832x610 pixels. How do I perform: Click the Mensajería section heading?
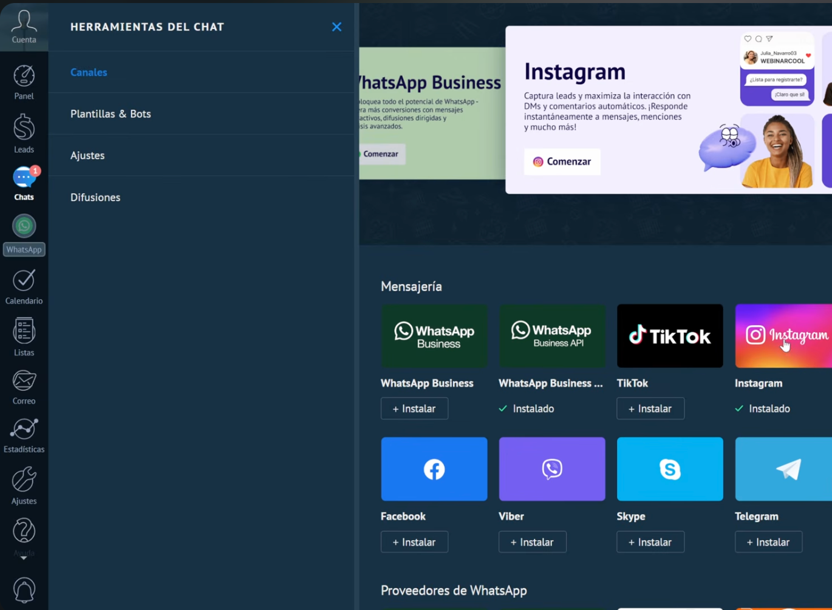(x=411, y=286)
